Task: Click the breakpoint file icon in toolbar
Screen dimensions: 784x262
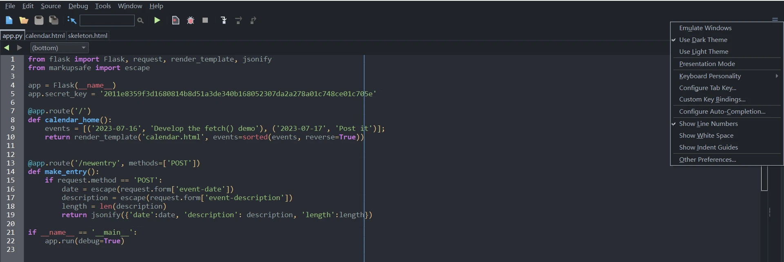Action: 176,20
